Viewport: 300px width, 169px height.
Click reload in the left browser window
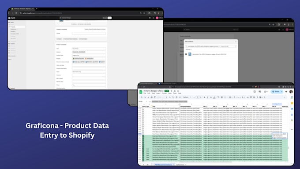point(16,13)
